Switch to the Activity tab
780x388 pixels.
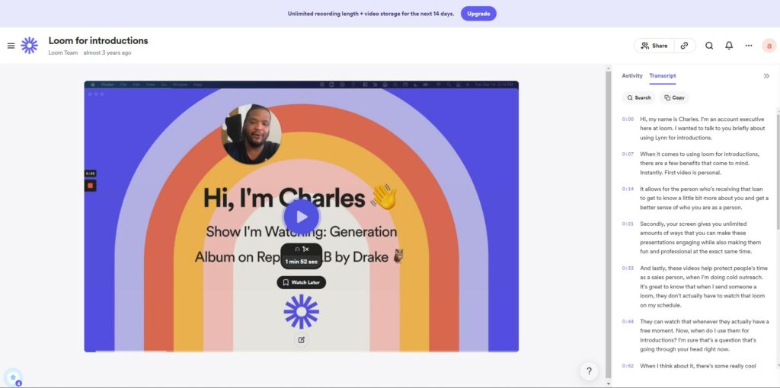[631, 76]
